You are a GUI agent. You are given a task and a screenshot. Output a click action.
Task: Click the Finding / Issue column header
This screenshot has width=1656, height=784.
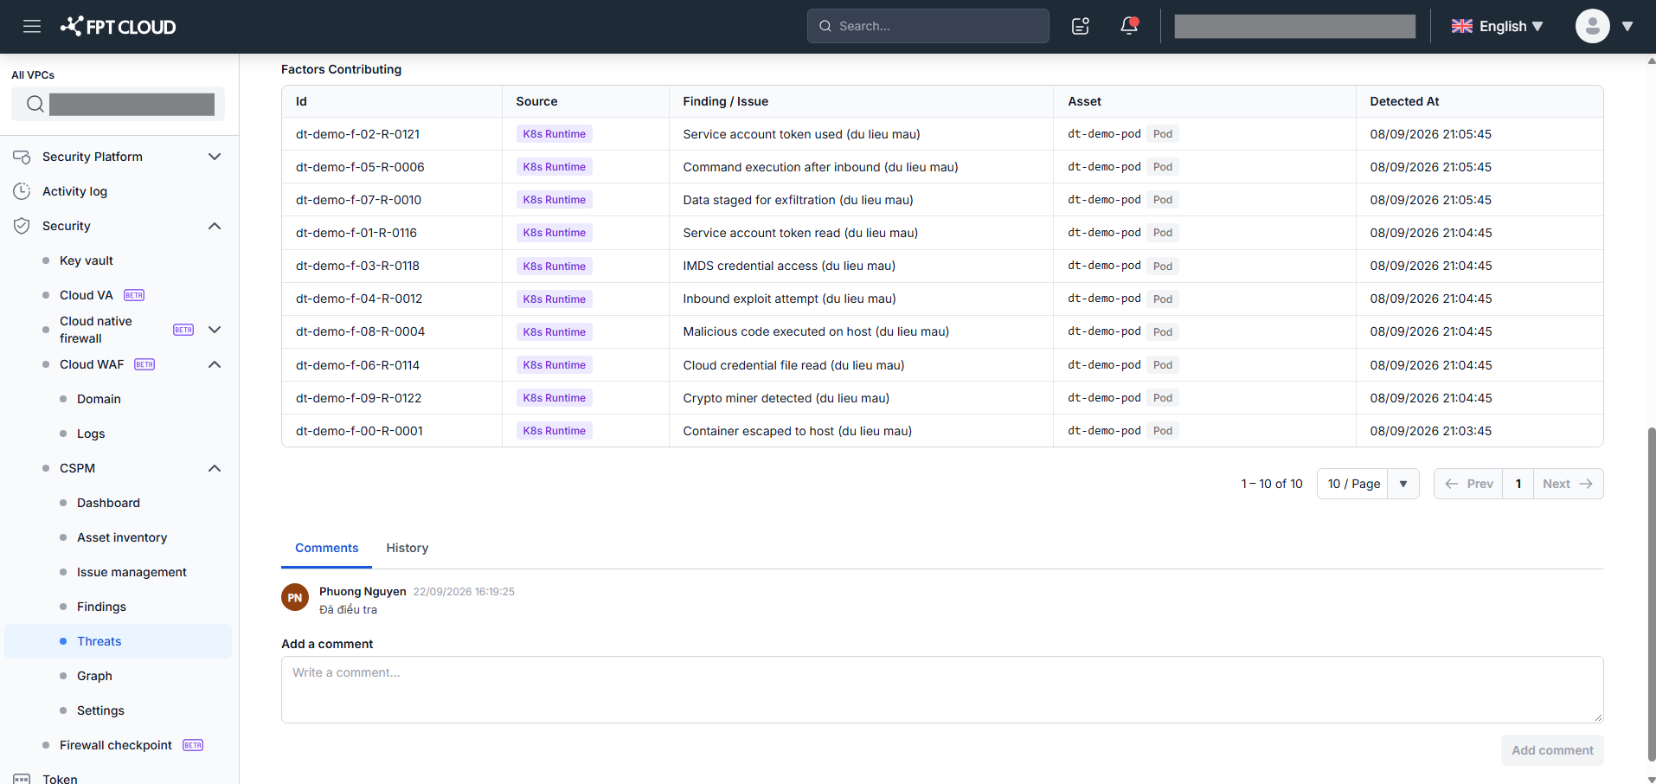click(x=725, y=101)
